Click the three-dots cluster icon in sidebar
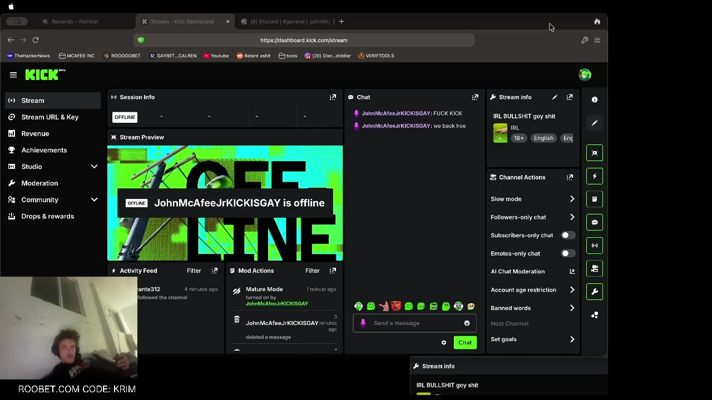Viewport: 712px width, 400px height. point(595,315)
